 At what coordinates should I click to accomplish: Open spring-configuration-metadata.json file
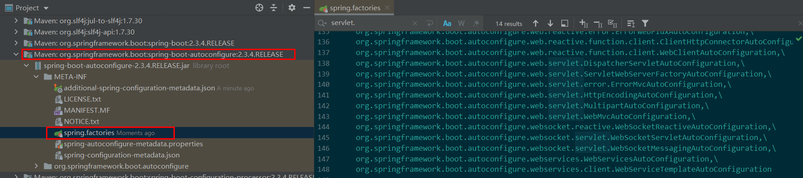point(122,155)
